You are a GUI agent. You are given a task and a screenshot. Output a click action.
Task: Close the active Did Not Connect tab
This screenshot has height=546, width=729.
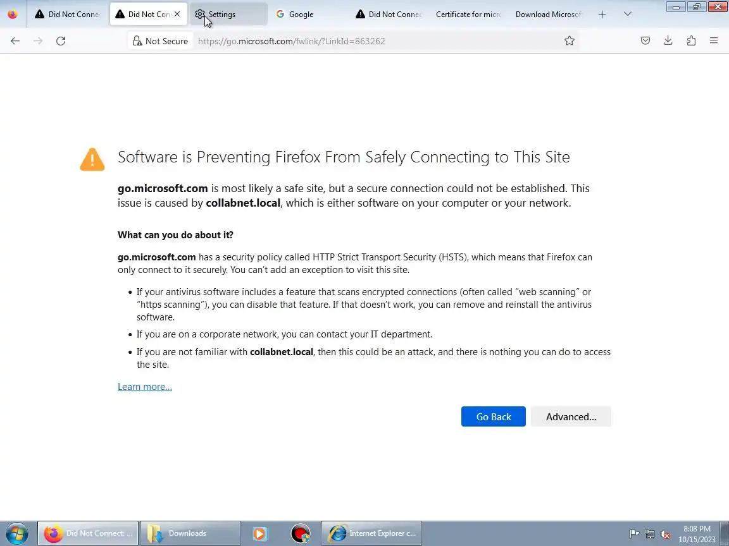(x=177, y=15)
